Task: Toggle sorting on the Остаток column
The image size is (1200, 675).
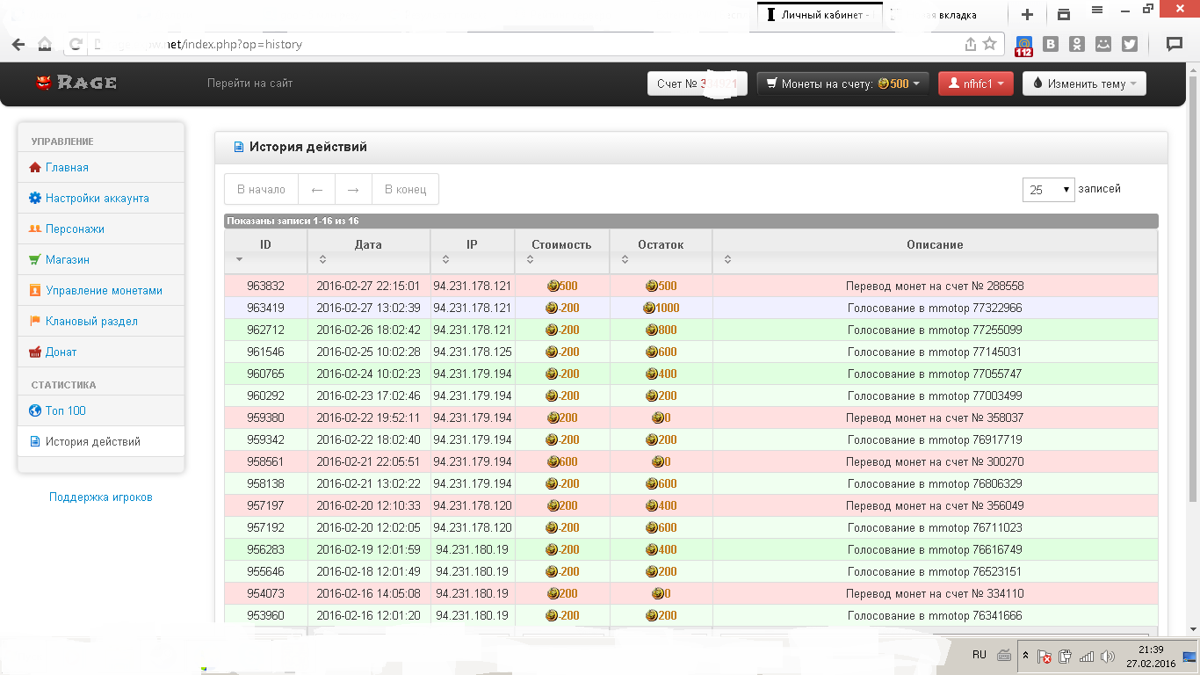Action: [x=625, y=259]
